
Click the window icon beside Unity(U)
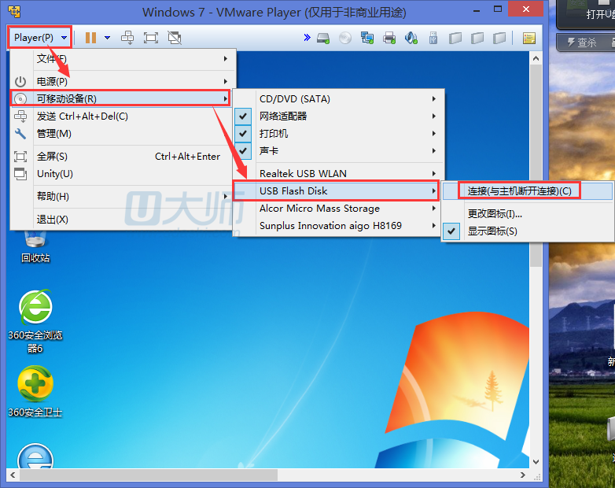coord(20,173)
